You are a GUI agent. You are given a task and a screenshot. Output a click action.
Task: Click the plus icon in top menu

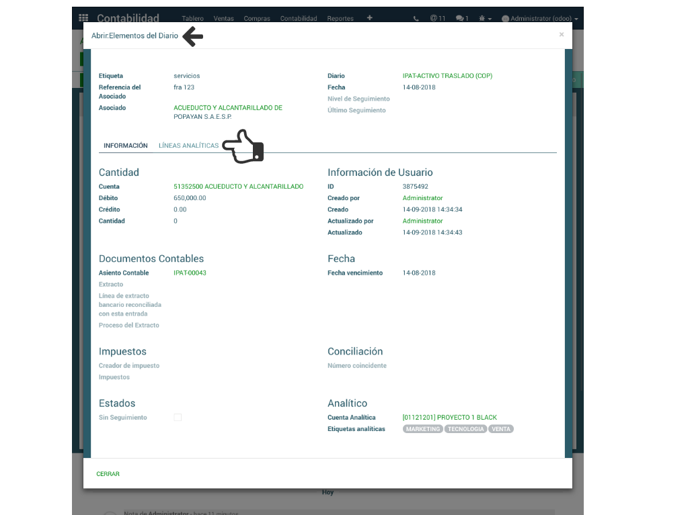point(369,18)
